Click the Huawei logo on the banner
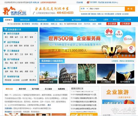Image resolution: width=138 pixels, height=116 pixels. (x=109, y=33)
